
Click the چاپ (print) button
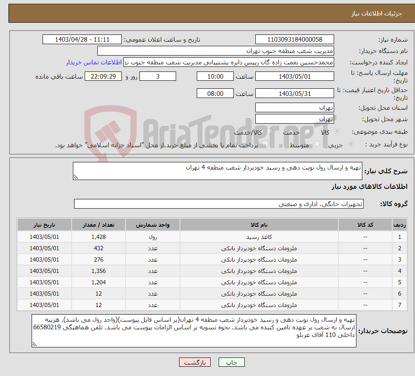point(231,362)
